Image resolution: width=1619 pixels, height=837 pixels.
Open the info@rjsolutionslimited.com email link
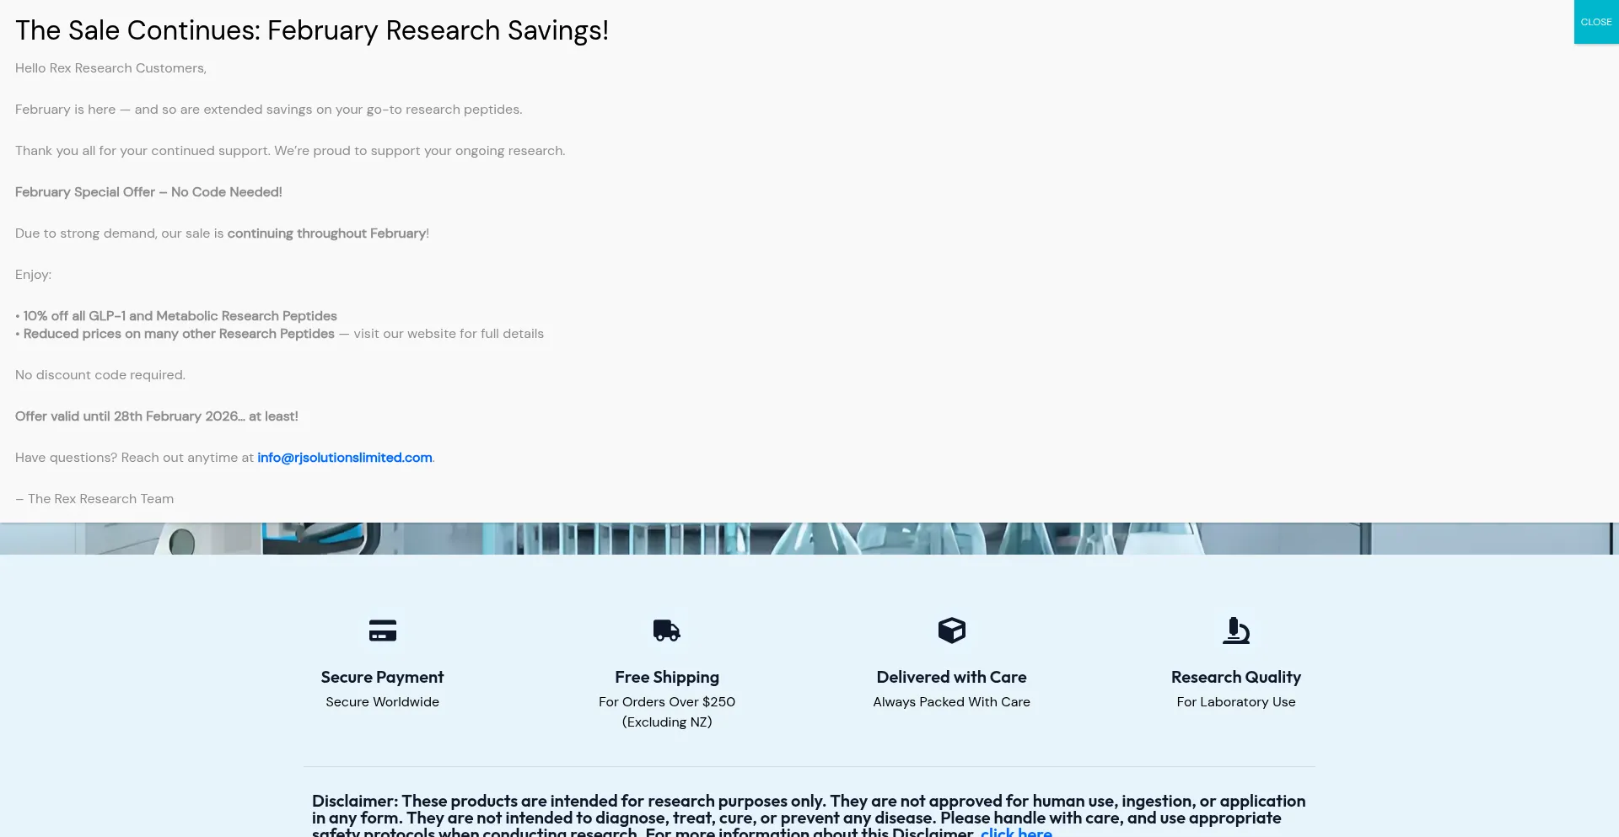pyautogui.click(x=345, y=458)
